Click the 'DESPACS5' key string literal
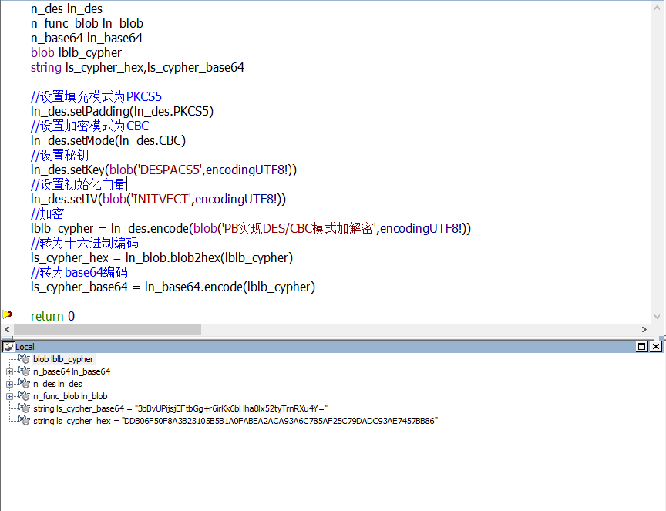Image resolution: width=666 pixels, height=511 pixels. [x=170, y=170]
